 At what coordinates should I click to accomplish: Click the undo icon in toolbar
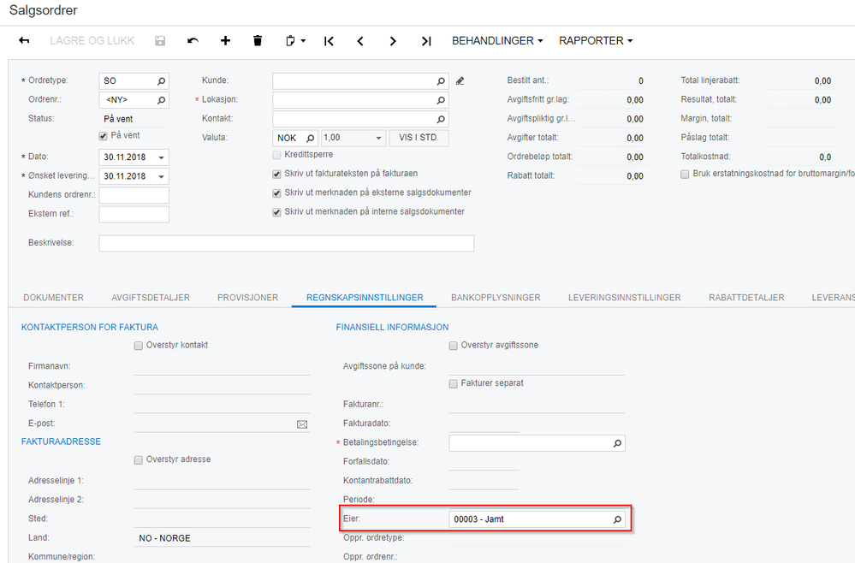193,41
